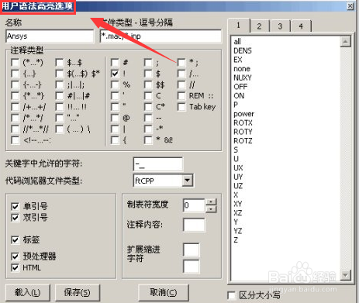359x303 pixels.
Task: Decrease the 制表符宽度 spinner value
Action: [x=212, y=208]
